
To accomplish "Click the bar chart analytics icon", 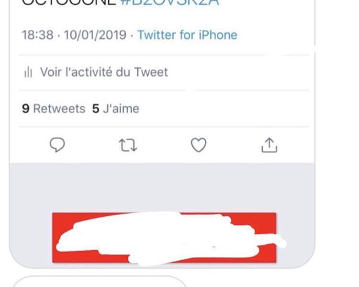I will coord(28,72).
